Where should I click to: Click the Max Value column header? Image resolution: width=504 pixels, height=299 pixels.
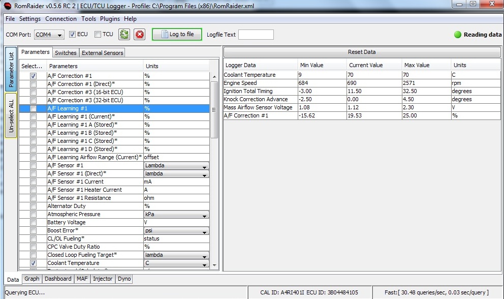click(426, 65)
